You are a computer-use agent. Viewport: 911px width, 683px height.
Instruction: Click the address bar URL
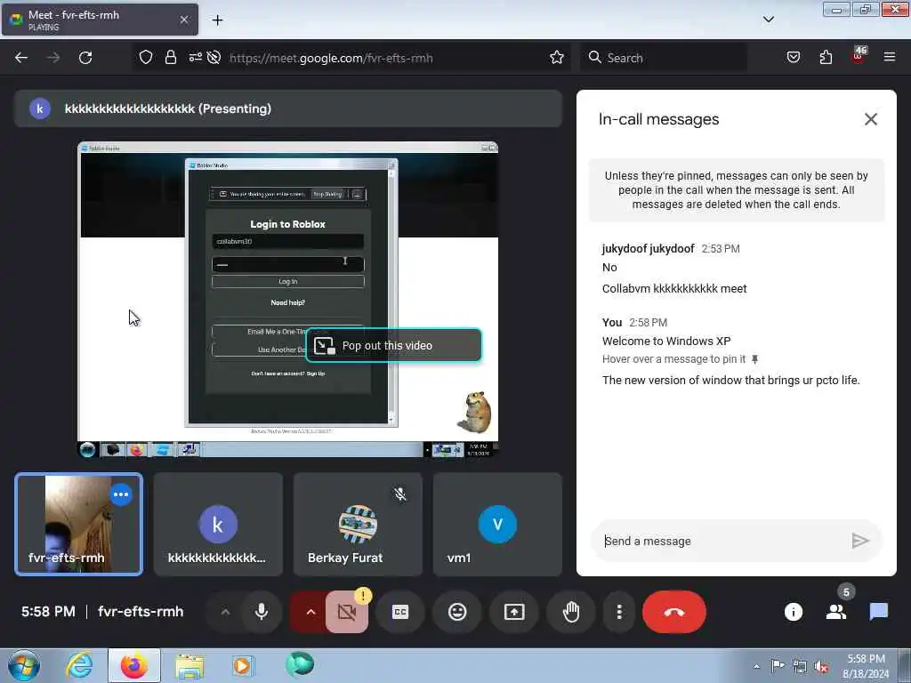point(331,58)
